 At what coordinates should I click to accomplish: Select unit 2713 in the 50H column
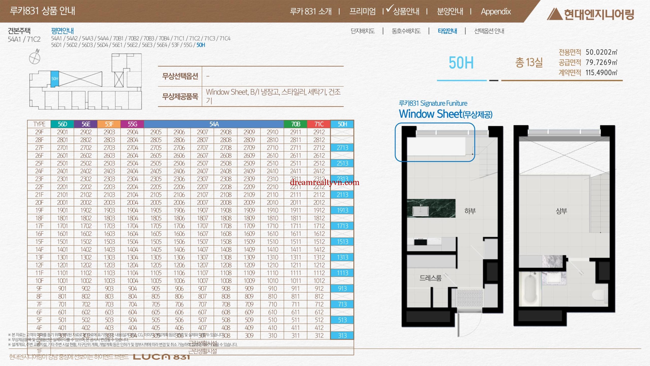[342, 148]
